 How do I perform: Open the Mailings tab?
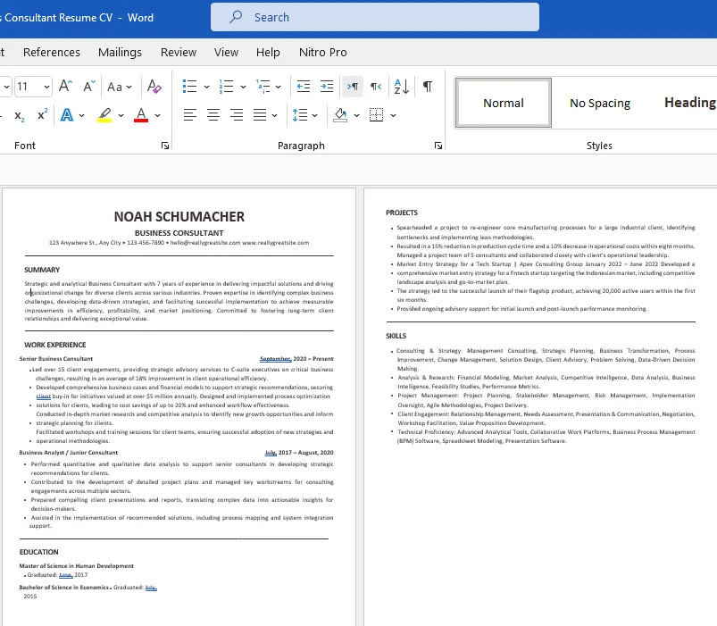[120, 53]
